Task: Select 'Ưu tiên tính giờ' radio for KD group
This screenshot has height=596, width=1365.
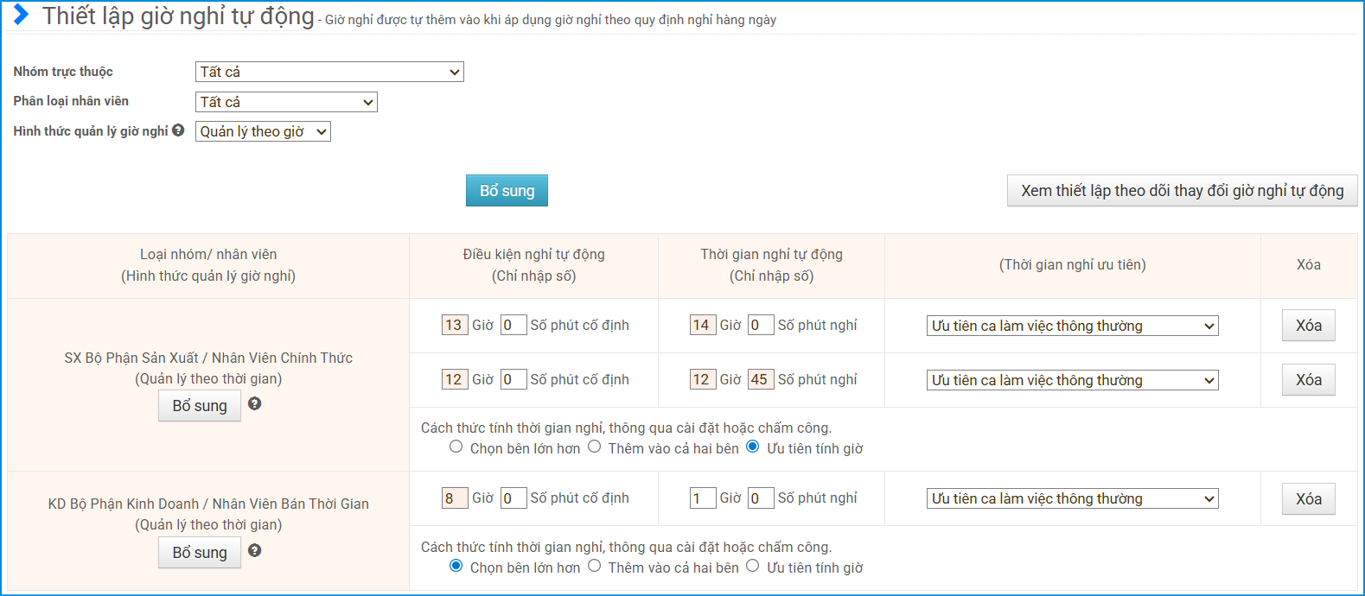Action: coord(753,566)
